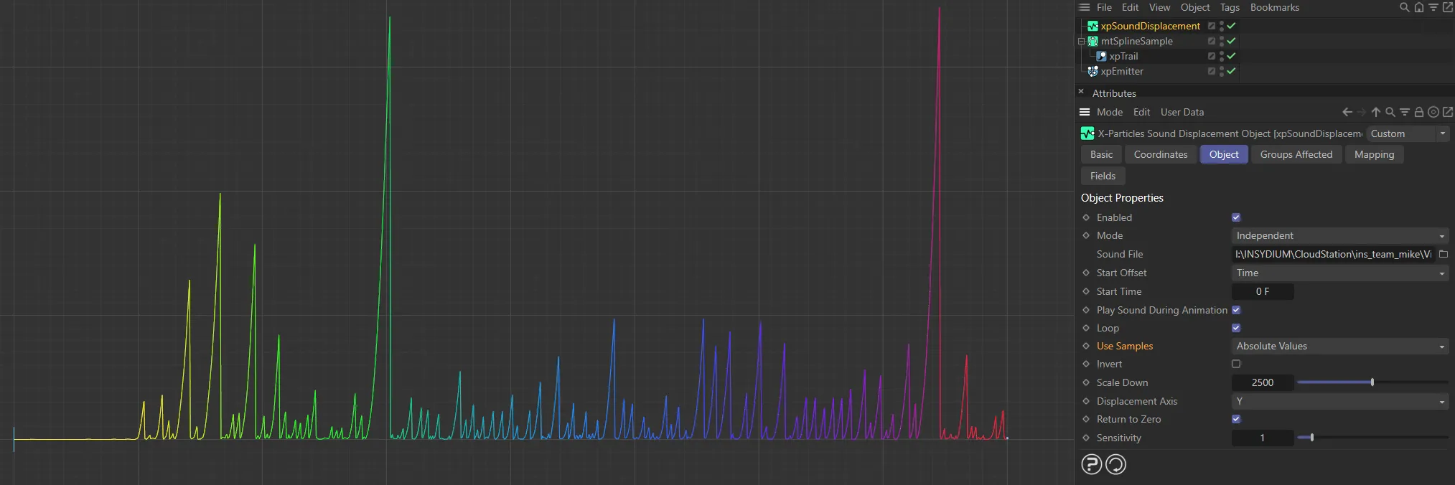Open the Bookmarks menu
Image resolution: width=1455 pixels, height=485 pixels.
point(1275,7)
